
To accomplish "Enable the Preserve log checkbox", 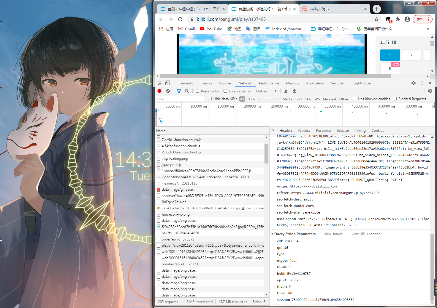I will (x=197, y=91).
